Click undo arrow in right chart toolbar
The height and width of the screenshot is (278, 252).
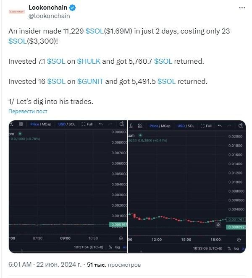(x=220, y=126)
